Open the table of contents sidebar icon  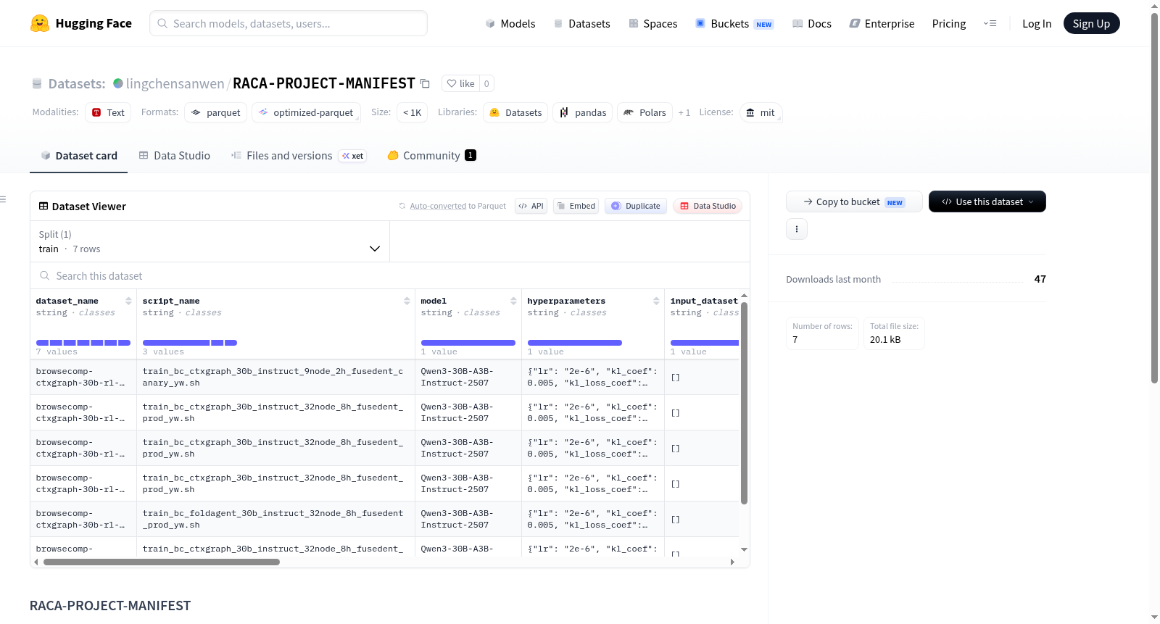(x=3, y=199)
